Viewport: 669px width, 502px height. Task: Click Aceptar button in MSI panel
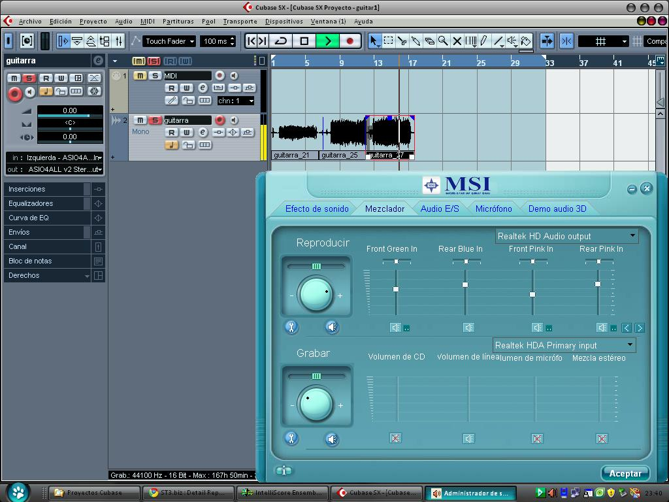625,473
